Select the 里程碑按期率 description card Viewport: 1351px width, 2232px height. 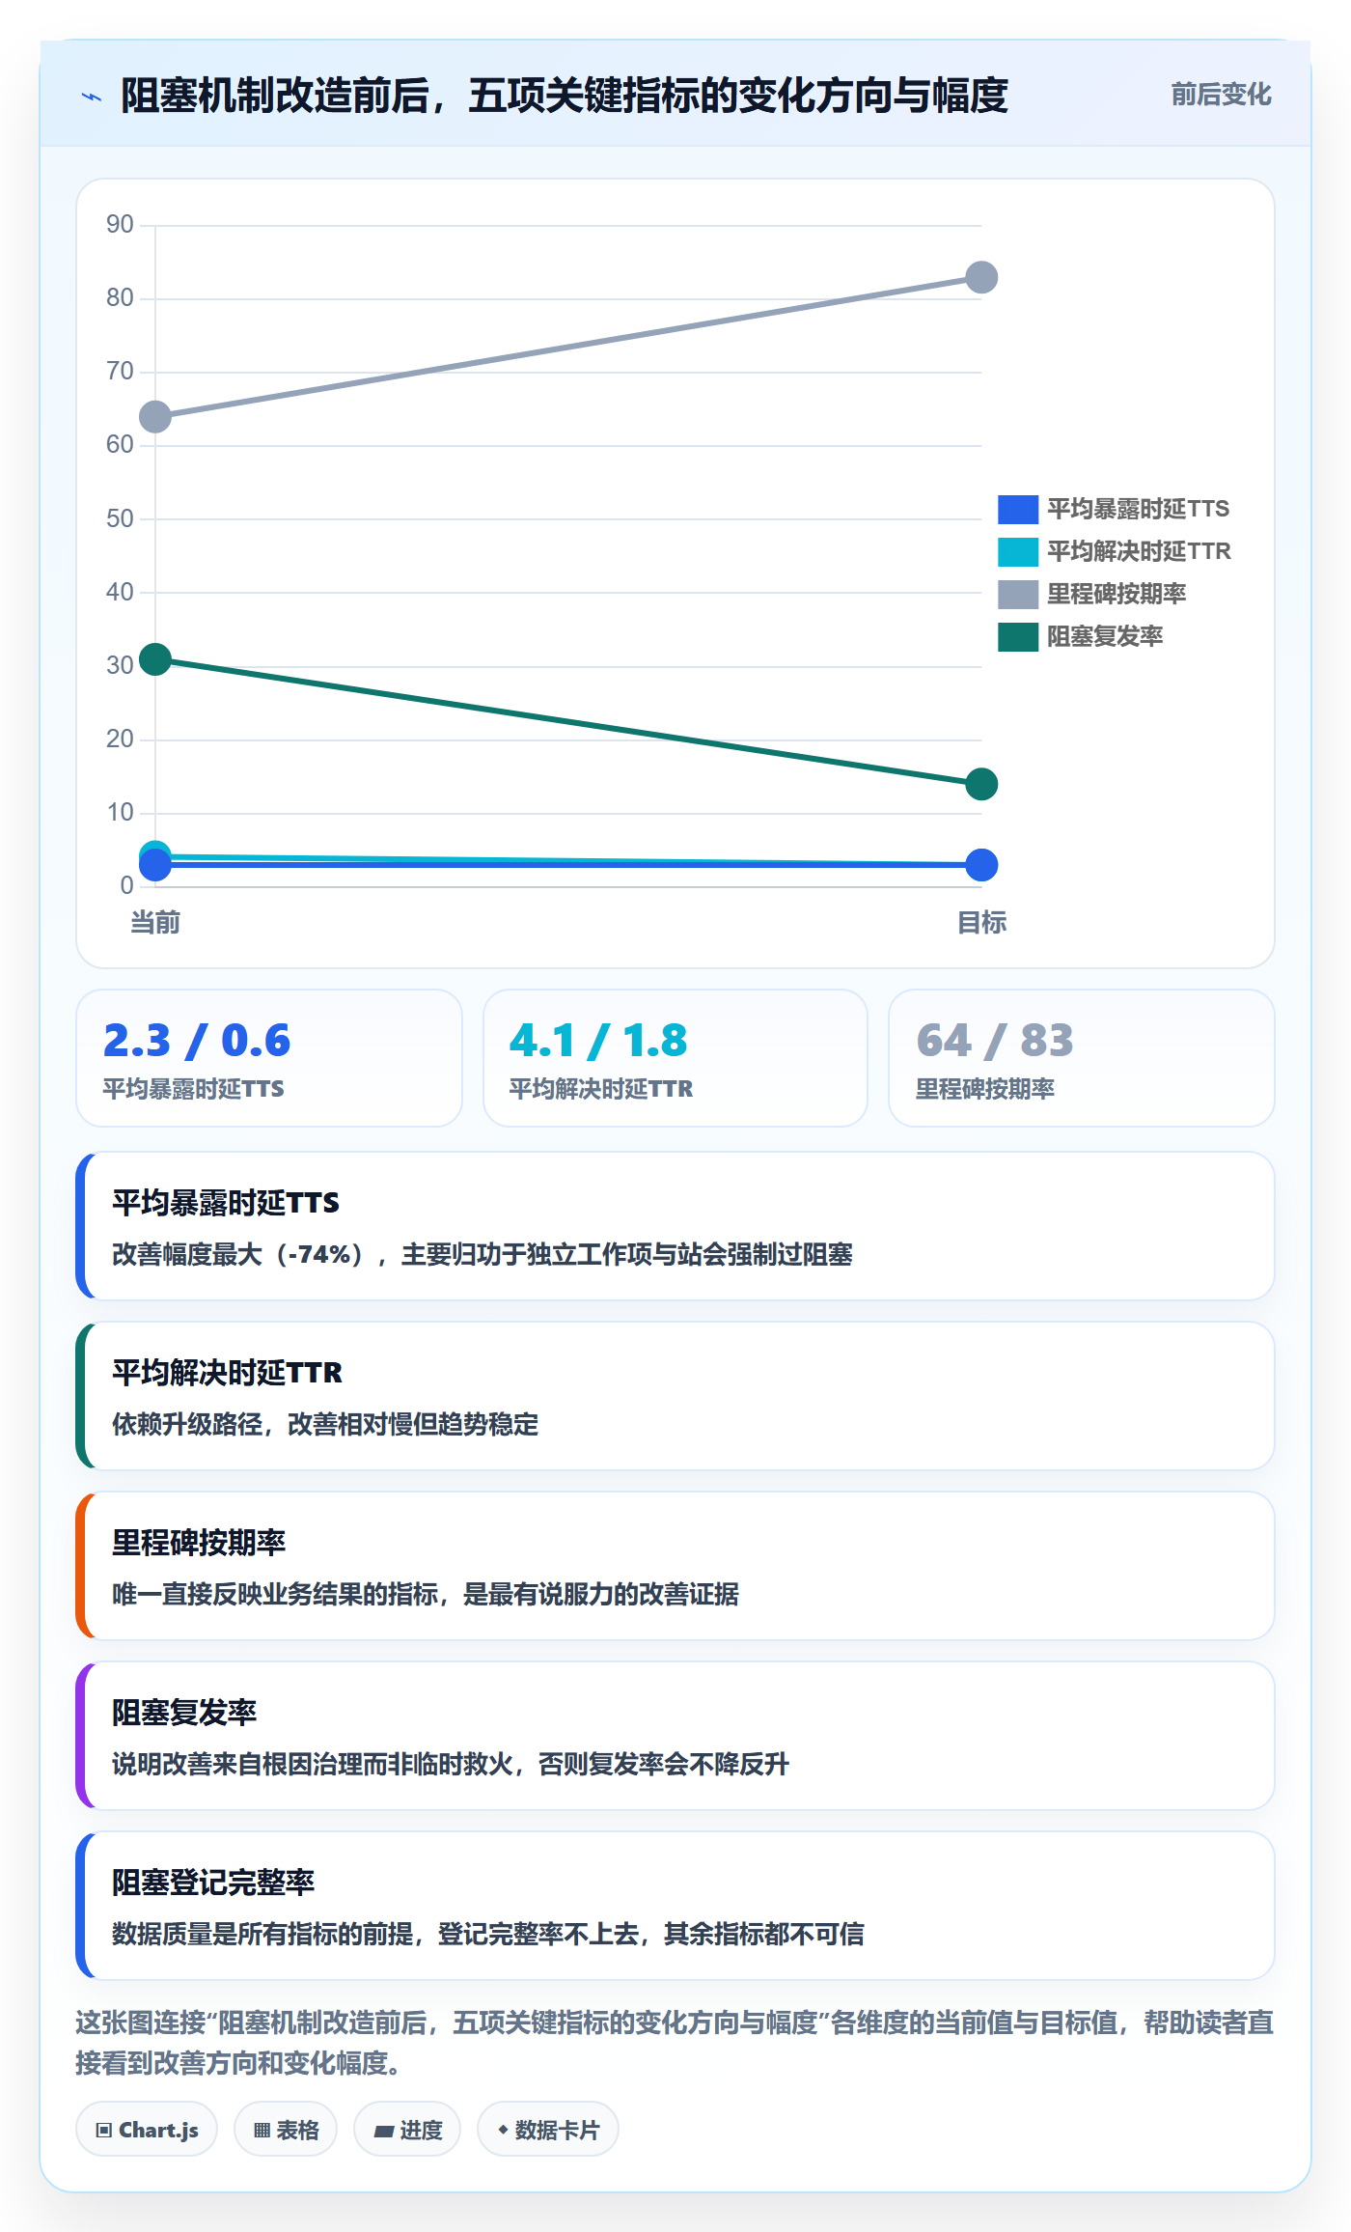click(675, 1566)
